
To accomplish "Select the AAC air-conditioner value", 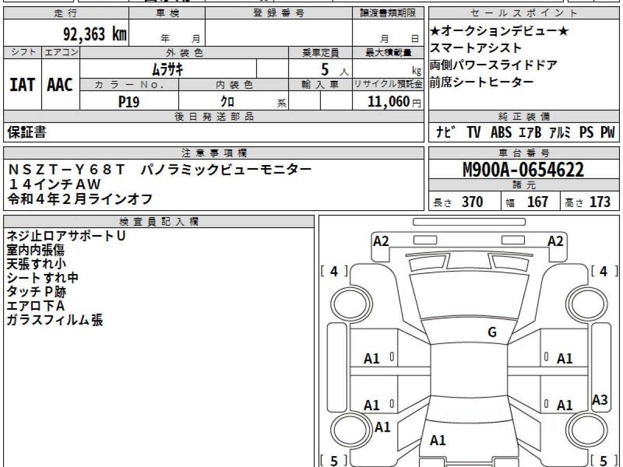I will click(60, 85).
